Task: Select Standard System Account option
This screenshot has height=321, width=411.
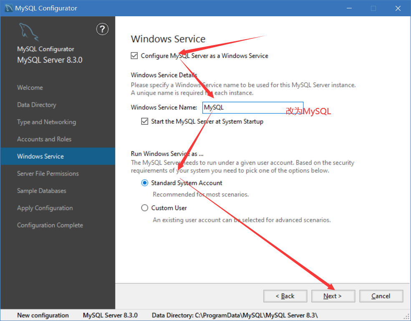Action: [x=145, y=183]
